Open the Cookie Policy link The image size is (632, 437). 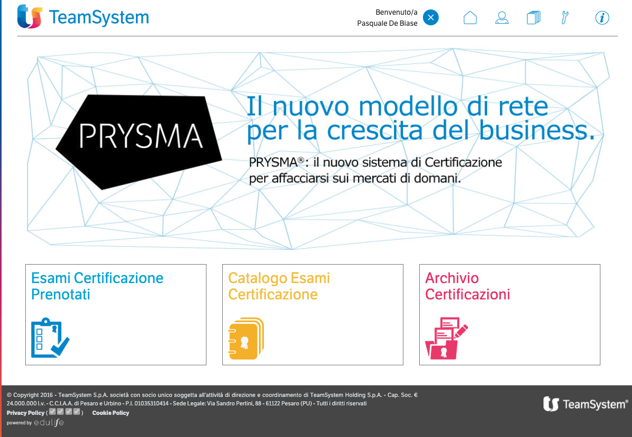pyautogui.click(x=110, y=413)
